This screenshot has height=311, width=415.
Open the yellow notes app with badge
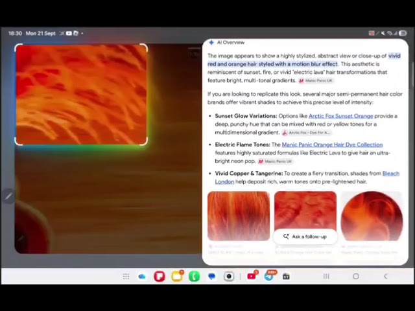coord(177,277)
